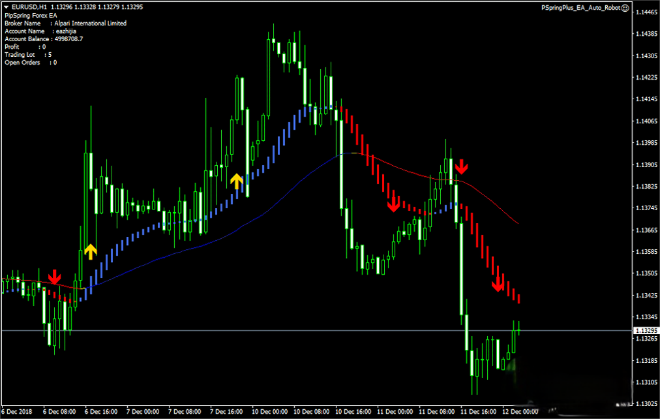Click time axis label 6 Dec 08:00
This screenshot has height=419, width=660.
(59, 411)
